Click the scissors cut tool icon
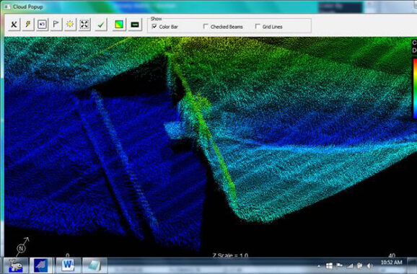This screenshot has width=417, height=274. 14,25
